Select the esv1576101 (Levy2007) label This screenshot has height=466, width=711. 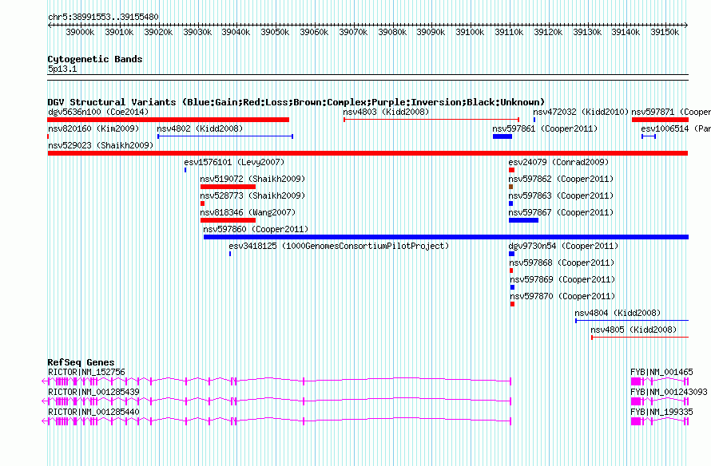point(234,162)
